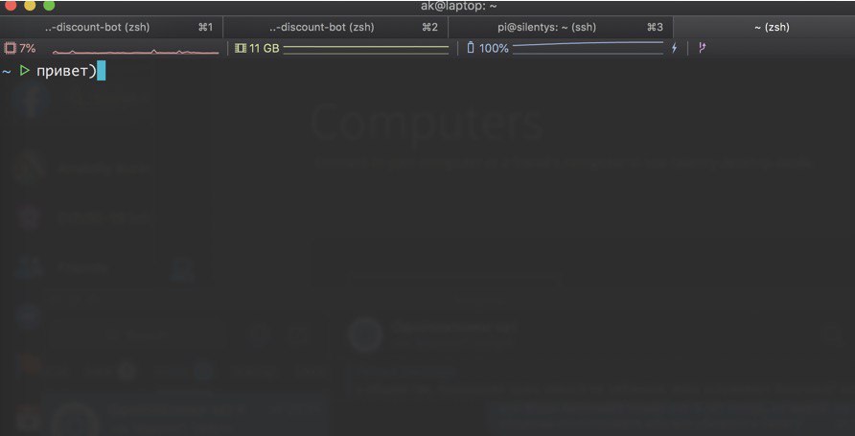
Task: Select the active ~ (zsh) tab
Action: [x=764, y=27]
